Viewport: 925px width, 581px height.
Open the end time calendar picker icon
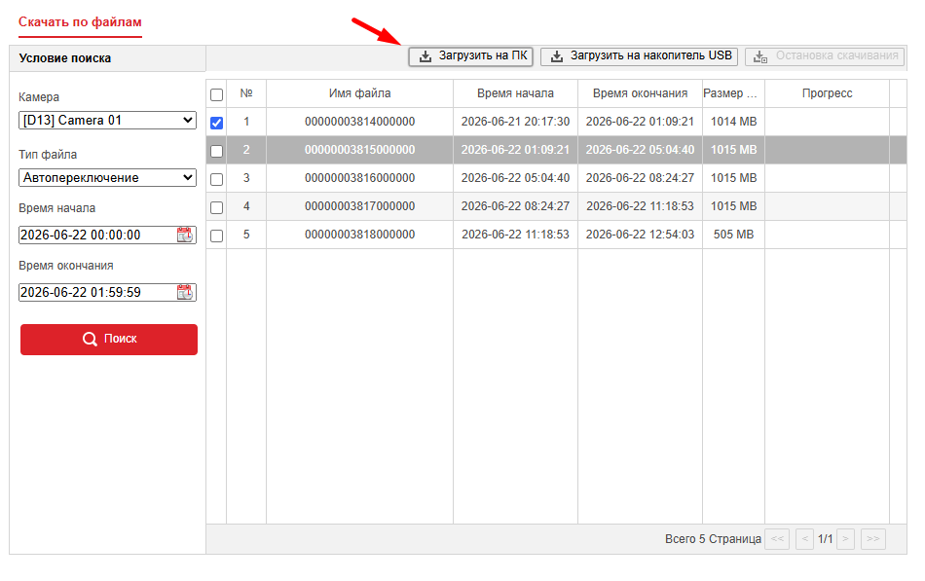pos(185,292)
